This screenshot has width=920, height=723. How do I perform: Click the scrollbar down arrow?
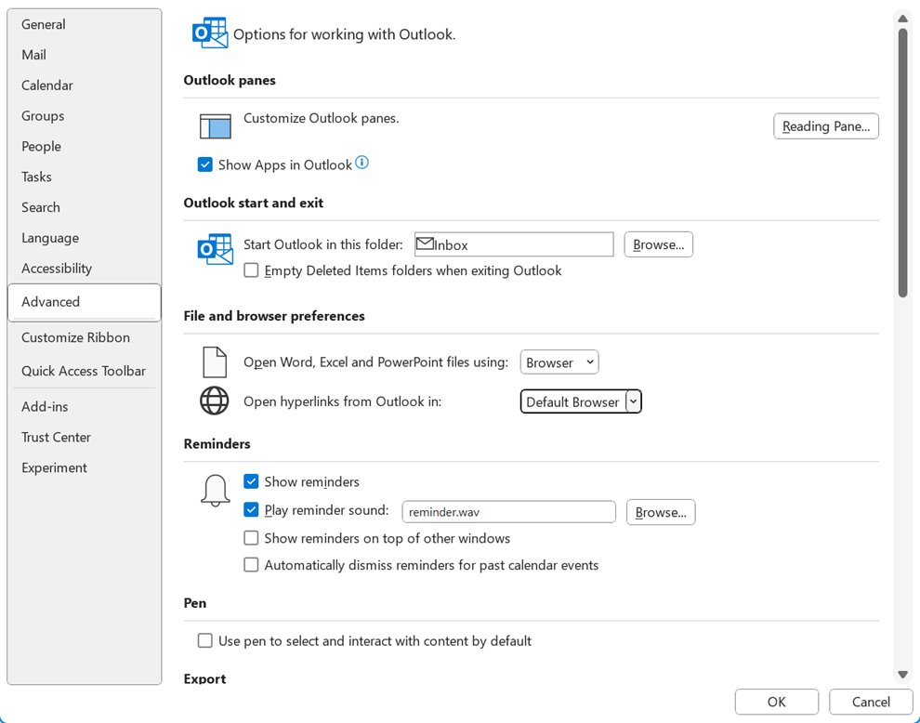903,675
